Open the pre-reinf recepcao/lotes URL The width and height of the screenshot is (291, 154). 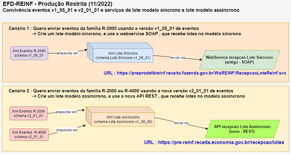pyautogui.click(x=214, y=143)
